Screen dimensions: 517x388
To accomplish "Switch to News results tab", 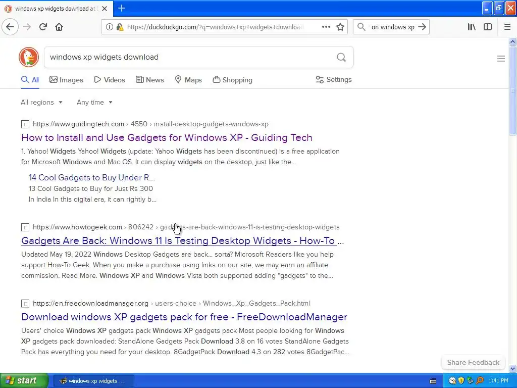I will tap(149, 80).
